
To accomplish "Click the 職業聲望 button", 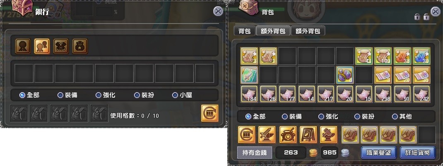I will point(379,152).
